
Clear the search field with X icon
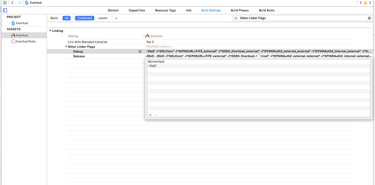[369, 18]
